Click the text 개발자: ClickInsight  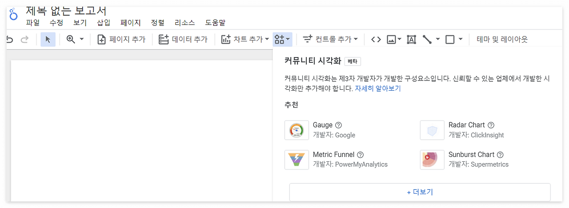tap(476, 135)
